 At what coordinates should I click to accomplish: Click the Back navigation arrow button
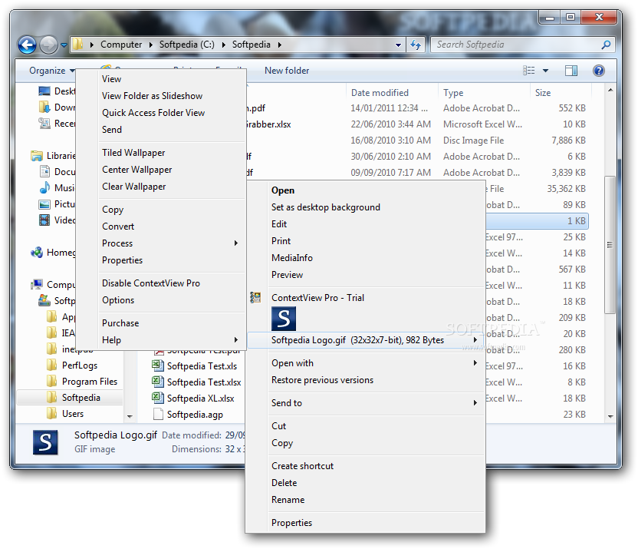point(28,45)
